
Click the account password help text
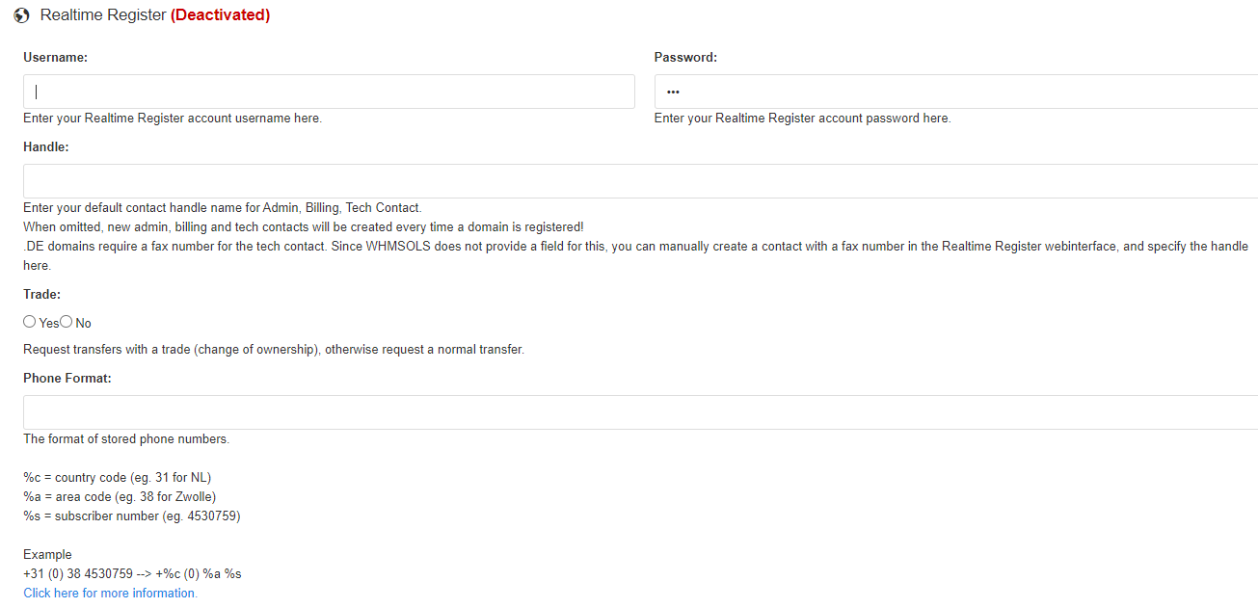coord(802,119)
